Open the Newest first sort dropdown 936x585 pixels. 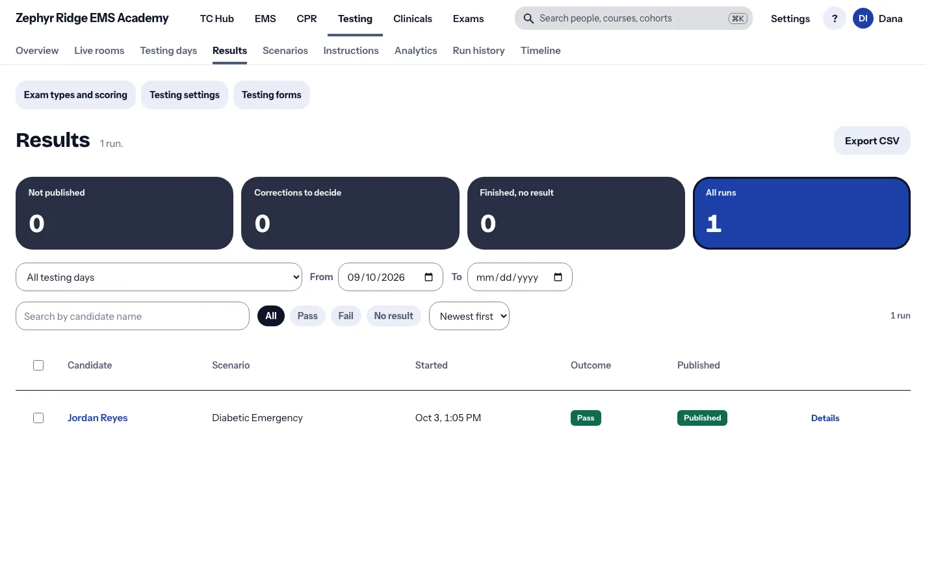tap(469, 316)
